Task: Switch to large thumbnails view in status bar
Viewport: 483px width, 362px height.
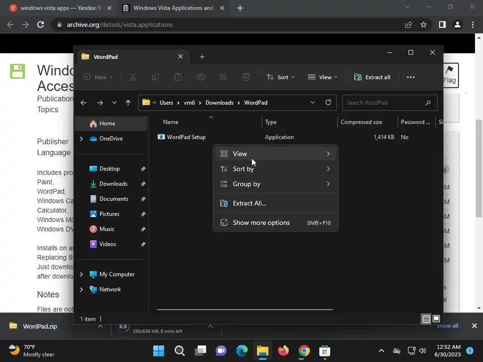Action: click(436, 319)
